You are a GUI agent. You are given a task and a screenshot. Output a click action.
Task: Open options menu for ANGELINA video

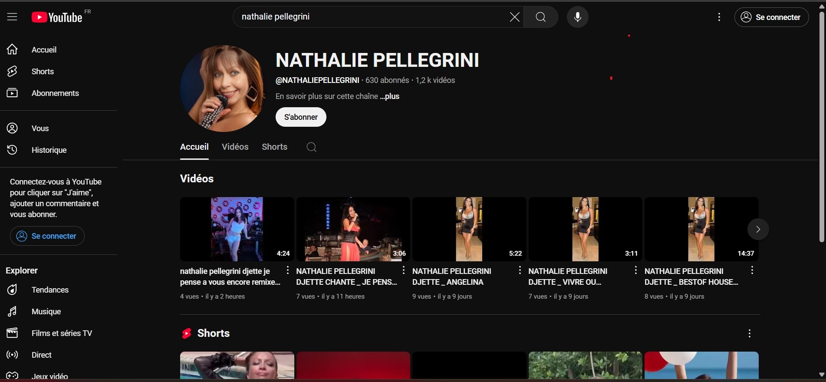point(520,270)
